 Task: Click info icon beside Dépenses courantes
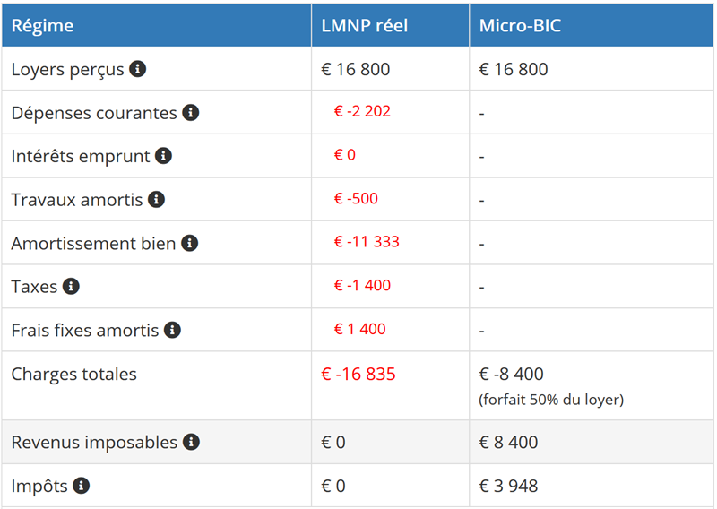[x=190, y=113]
